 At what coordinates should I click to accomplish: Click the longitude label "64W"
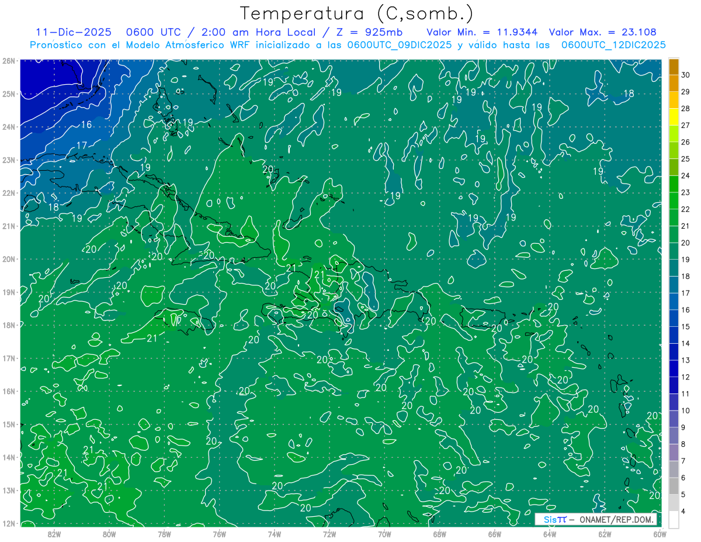pyautogui.click(x=550, y=534)
